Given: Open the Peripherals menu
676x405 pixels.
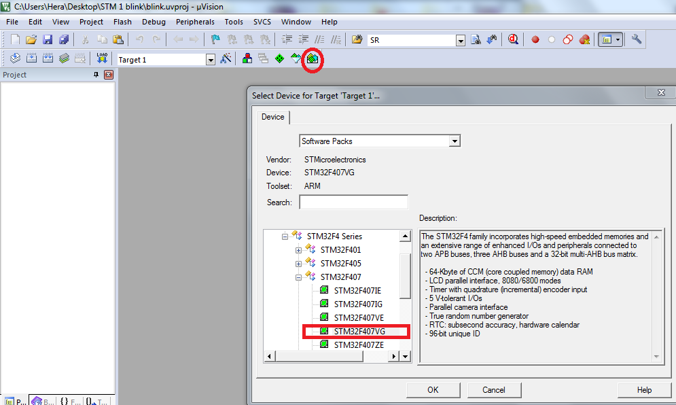Looking at the screenshot, I should [195, 22].
